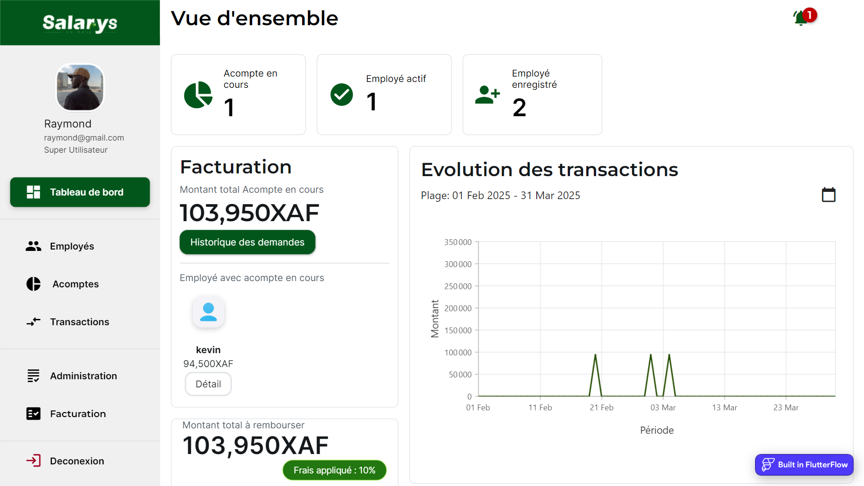Click the Transactions arrows icon in sidebar
Screen dimensions: 864x486
click(x=33, y=322)
